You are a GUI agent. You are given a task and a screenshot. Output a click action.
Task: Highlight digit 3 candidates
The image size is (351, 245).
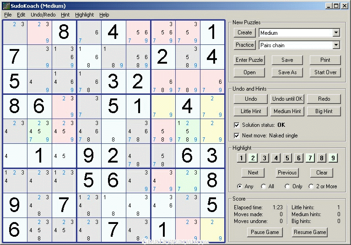coord(265,158)
